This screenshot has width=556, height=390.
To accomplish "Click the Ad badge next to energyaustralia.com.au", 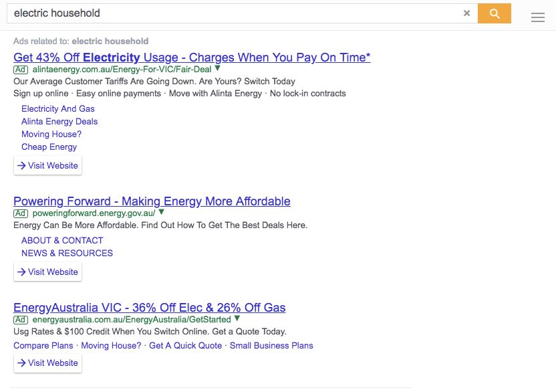I will click(21, 320).
